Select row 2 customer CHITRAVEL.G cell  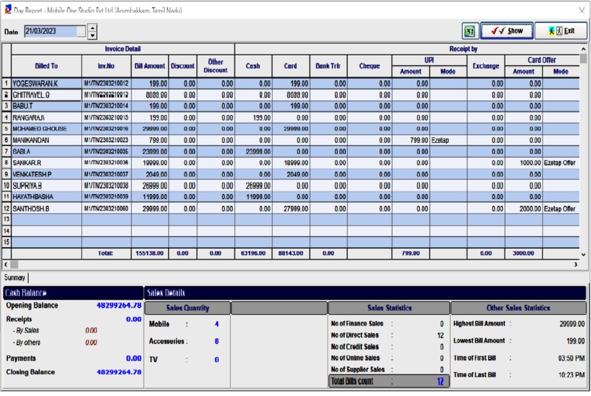click(46, 95)
